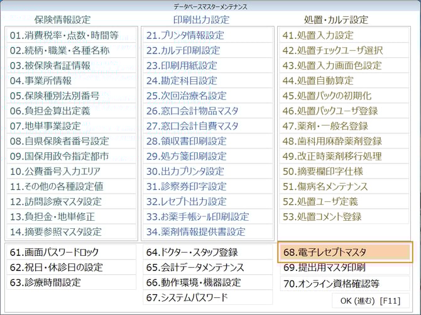The width and height of the screenshot is (421, 315).
Task: Open 64.ドクター・スタッフ登録
Action: tap(207, 252)
